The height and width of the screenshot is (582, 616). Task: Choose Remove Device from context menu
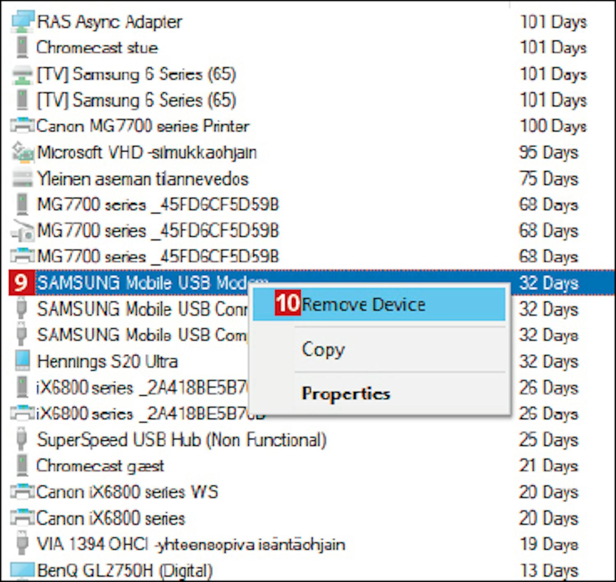pyautogui.click(x=363, y=305)
